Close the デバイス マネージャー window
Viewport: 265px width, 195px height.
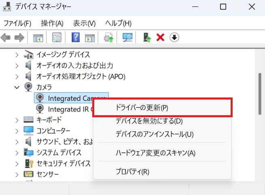point(252,7)
